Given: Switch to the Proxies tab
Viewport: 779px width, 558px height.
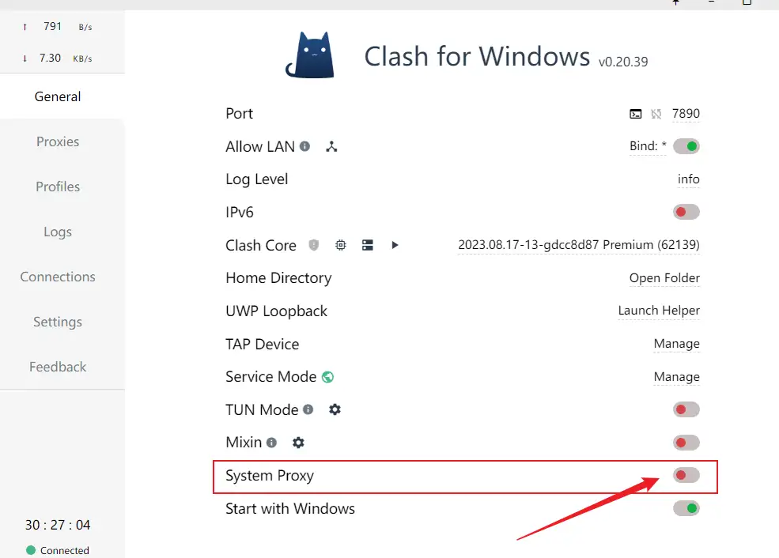Looking at the screenshot, I should click(58, 141).
